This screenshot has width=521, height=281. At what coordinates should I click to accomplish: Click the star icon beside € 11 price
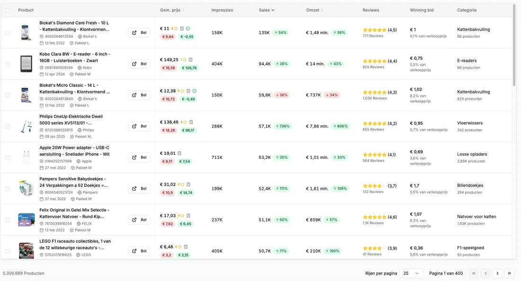click(176, 28)
